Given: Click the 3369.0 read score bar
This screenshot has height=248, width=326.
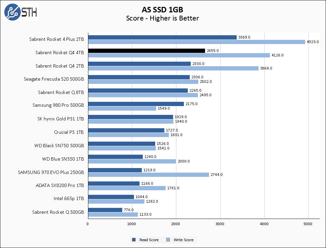Looking at the screenshot, I should [162, 37].
